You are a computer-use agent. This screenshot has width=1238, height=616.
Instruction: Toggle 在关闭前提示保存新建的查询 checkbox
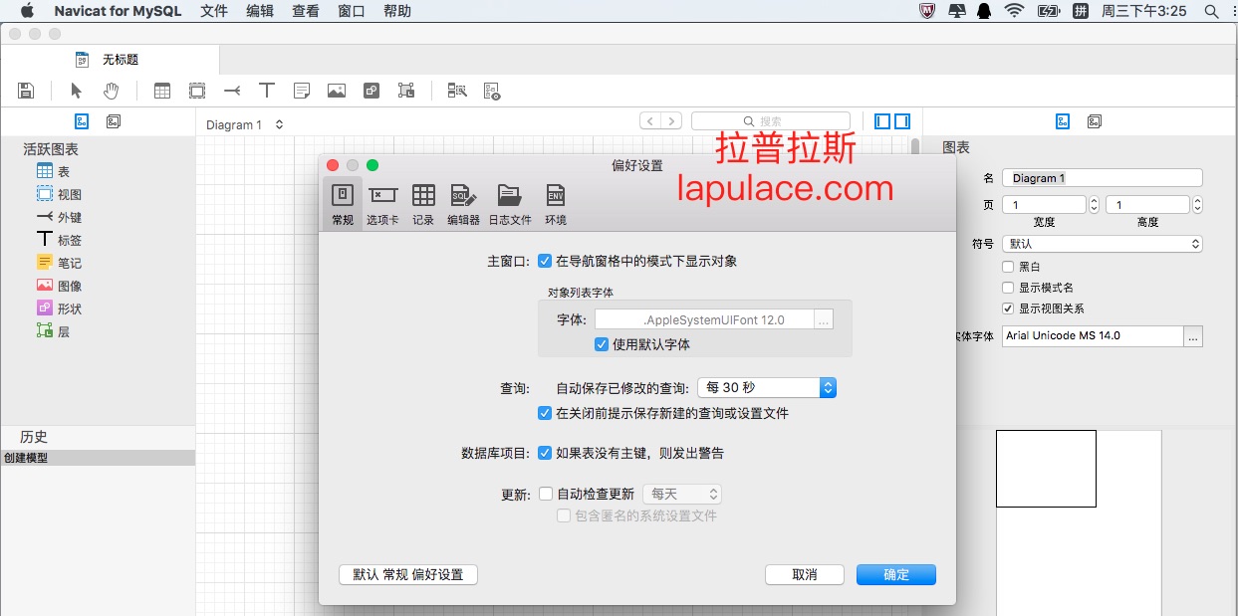[x=545, y=413]
